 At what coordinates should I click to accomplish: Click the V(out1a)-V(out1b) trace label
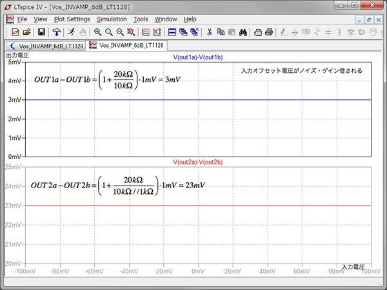198,57
